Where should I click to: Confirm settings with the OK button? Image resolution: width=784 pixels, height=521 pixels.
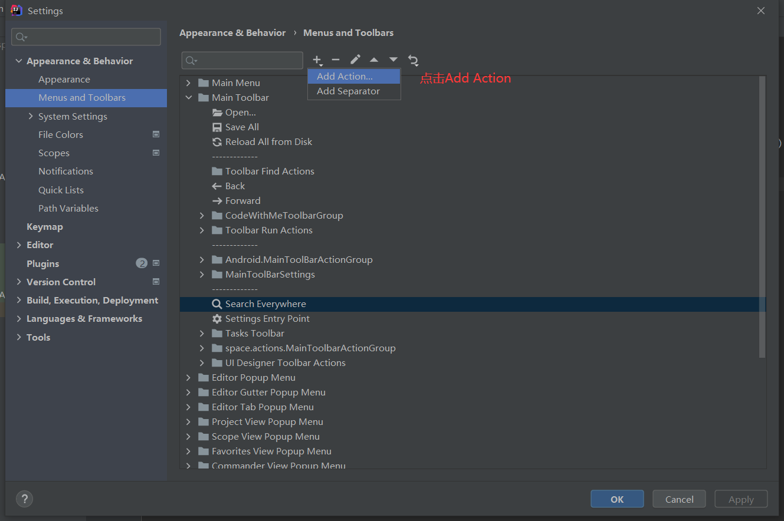617,499
